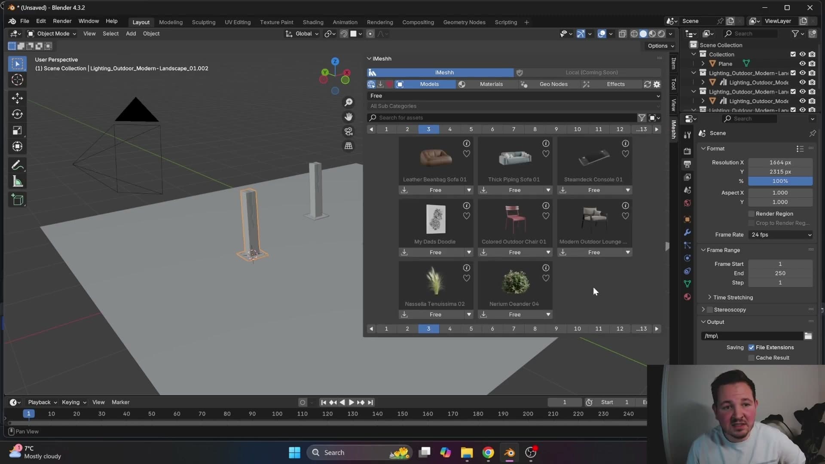Viewport: 825px width, 464px height.
Task: Open the Add menu in viewport header
Action: (131, 34)
